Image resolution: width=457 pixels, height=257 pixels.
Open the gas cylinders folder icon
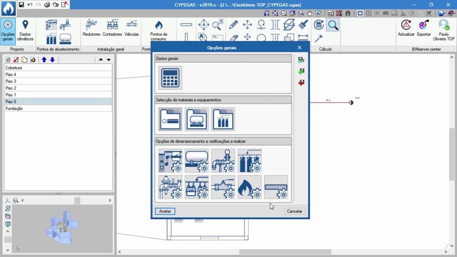pos(223,119)
